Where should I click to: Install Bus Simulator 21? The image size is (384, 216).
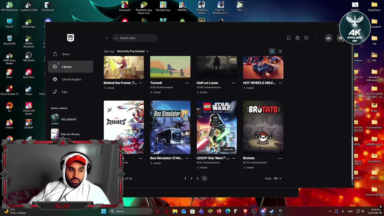coord(155,163)
